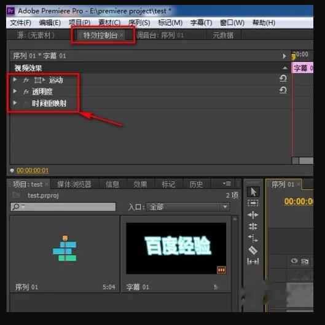Switch to the 源:(无素材) tab
This screenshot has width=325, height=325.
click(x=36, y=35)
